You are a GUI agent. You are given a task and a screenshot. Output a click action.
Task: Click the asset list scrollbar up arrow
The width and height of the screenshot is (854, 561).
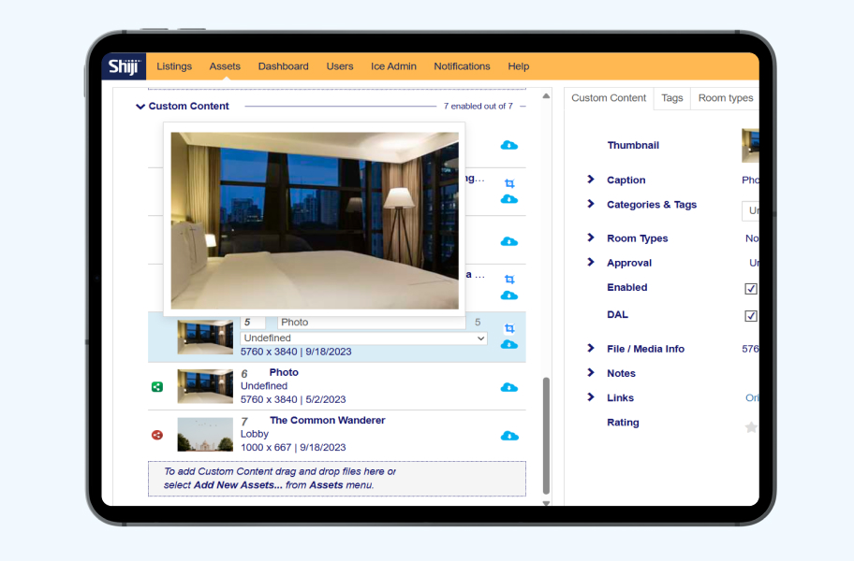click(x=546, y=96)
